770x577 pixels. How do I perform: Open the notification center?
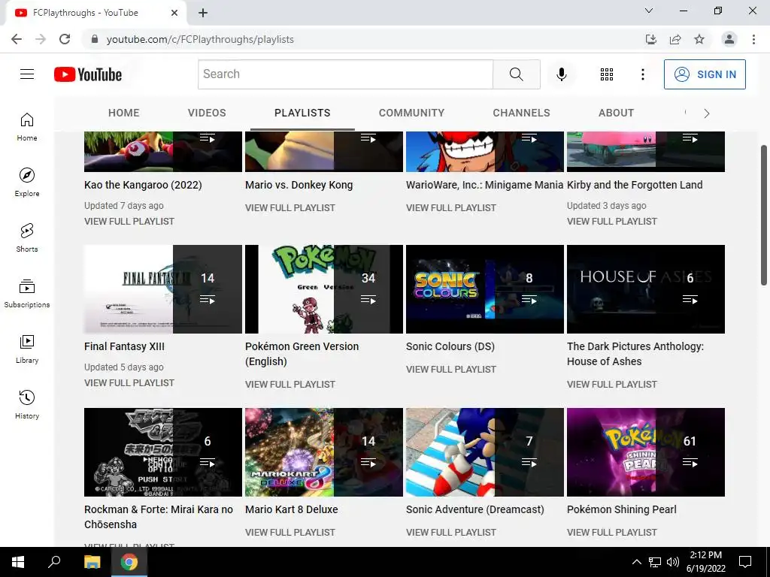pyautogui.click(x=745, y=562)
